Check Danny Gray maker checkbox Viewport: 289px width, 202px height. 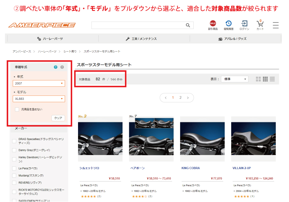[x=14, y=150]
